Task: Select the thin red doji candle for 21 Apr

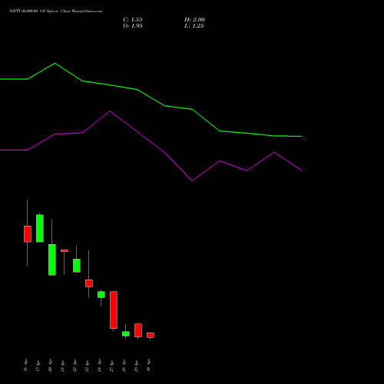Action: click(x=65, y=250)
